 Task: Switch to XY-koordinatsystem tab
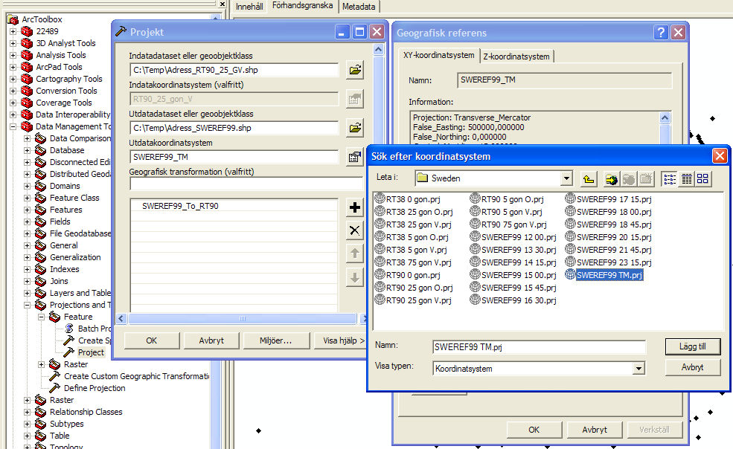coord(439,55)
